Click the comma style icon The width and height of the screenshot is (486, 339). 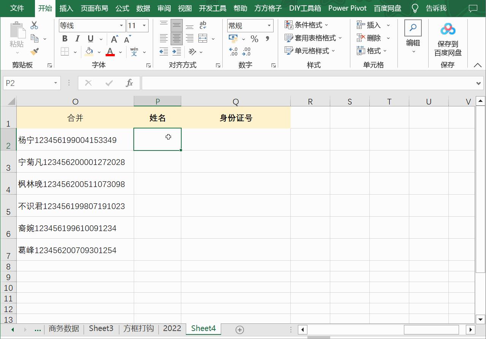(268, 38)
